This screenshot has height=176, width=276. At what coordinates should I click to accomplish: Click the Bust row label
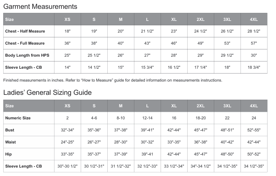click(x=10, y=130)
